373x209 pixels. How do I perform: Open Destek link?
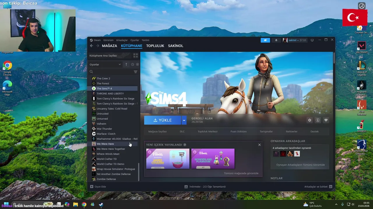click(x=314, y=131)
